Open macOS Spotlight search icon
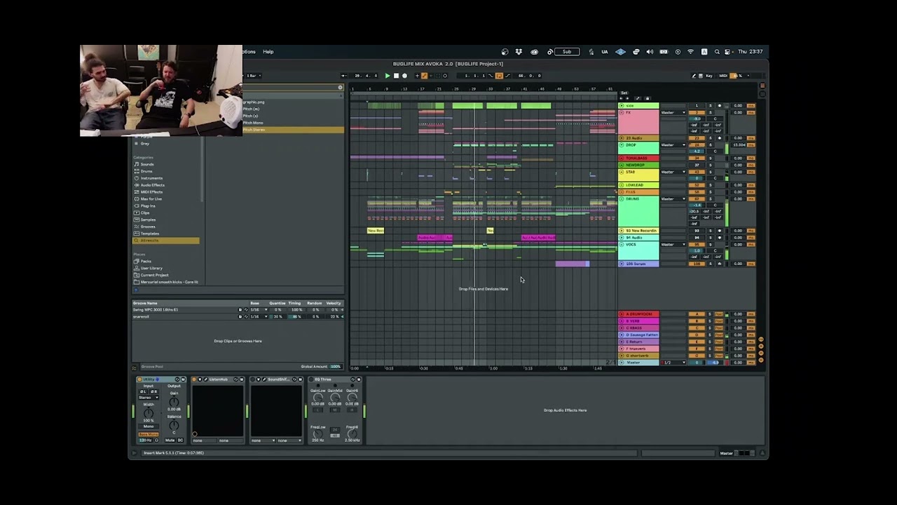Image resolution: width=897 pixels, height=505 pixels. click(x=717, y=52)
